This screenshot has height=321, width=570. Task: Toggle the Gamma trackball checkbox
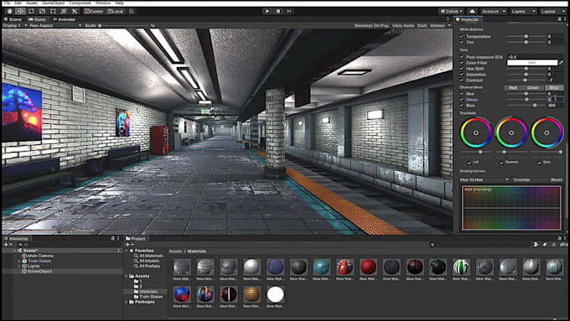click(501, 163)
